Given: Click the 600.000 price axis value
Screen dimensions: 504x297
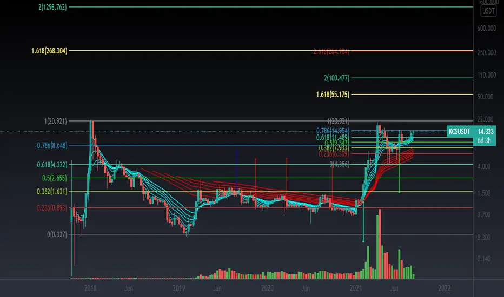Looking at the screenshot, I should click(x=487, y=29).
